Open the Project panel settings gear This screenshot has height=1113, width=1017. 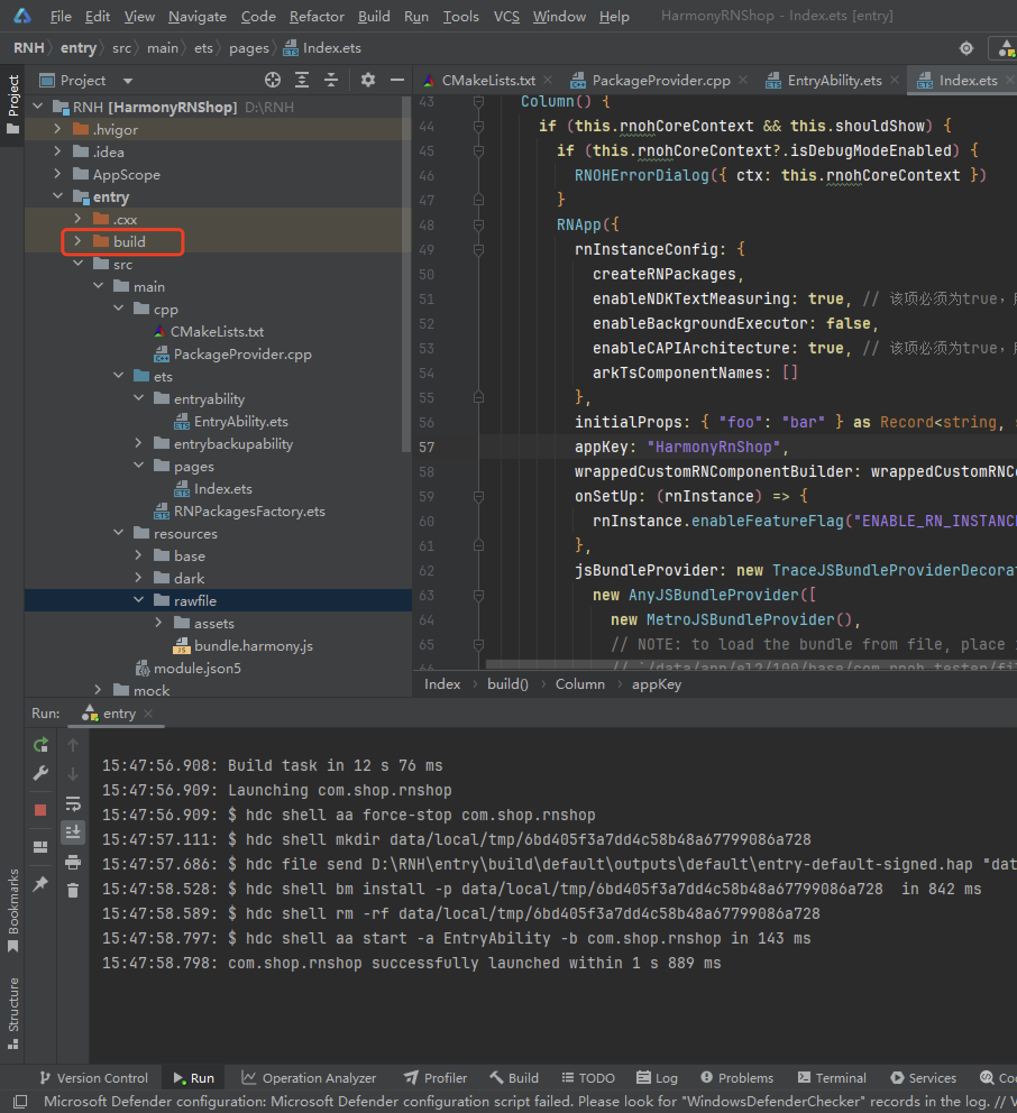(368, 80)
